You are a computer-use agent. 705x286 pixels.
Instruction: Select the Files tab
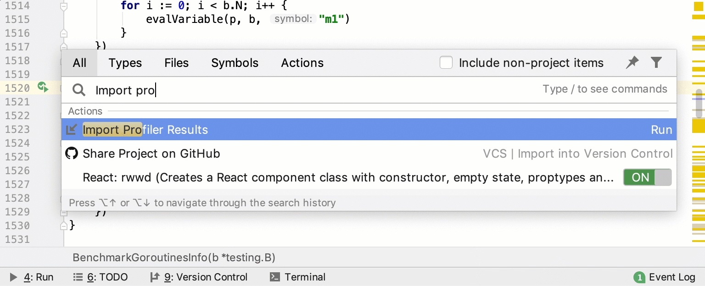click(x=176, y=63)
